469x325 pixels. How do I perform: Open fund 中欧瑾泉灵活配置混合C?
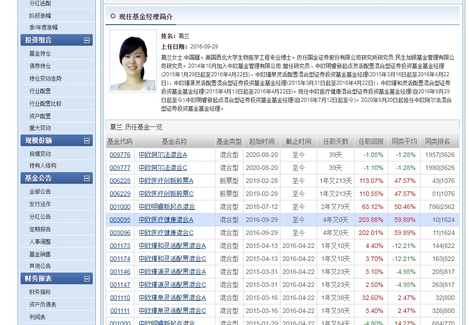[x=172, y=311]
